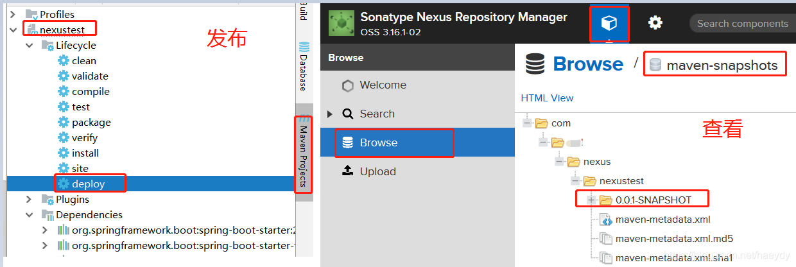Viewport: 796px width, 267px height.
Task: Select the compile lifecycle goal
Action: (x=91, y=91)
